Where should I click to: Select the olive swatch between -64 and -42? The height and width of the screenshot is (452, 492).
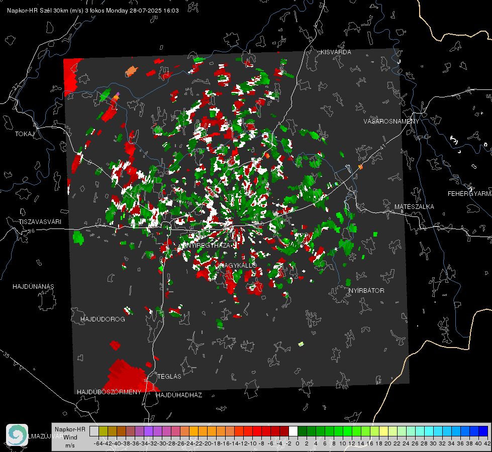coord(103,431)
